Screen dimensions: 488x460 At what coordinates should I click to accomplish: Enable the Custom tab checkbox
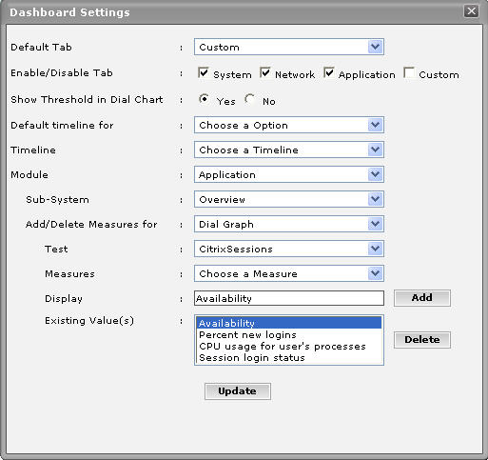409,73
